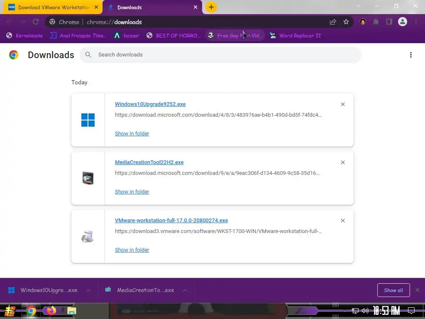Open Chrome three-dot menu in toolbar
Image resolution: width=425 pixels, height=319 pixels.
[416, 22]
